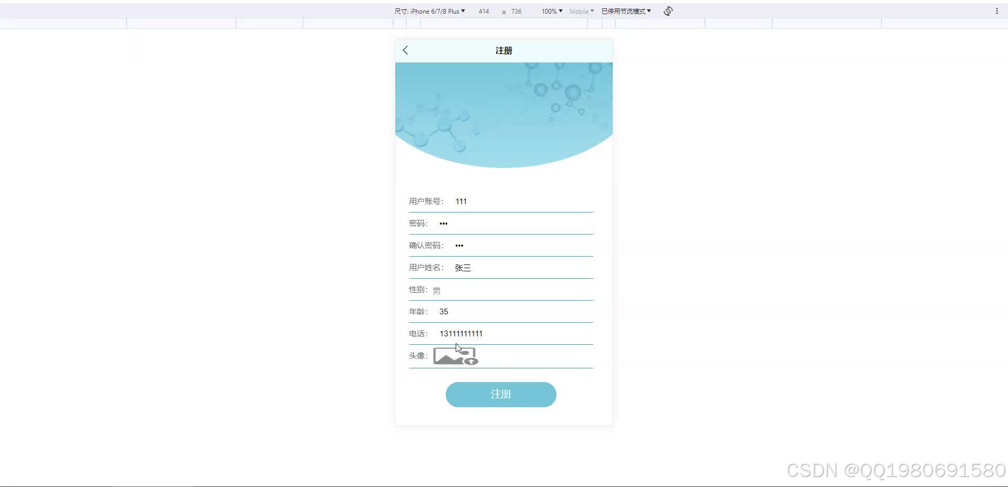This screenshot has width=1008, height=487.
Task: Click the avatar image upload icon
Action: (455, 356)
